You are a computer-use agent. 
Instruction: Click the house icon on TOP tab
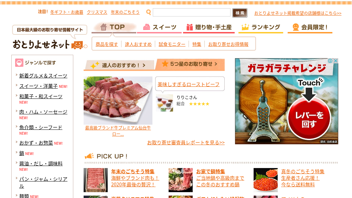click(103, 27)
